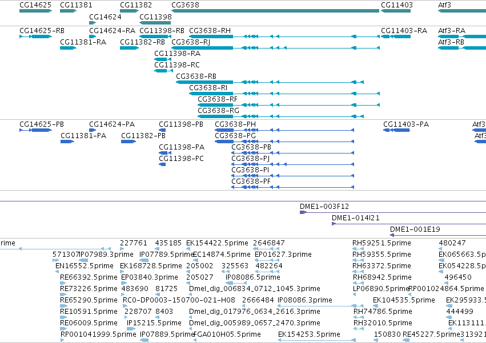The image size is (486, 343).
Task: Select EST EN16552.5prime
Action: (x=85, y=266)
